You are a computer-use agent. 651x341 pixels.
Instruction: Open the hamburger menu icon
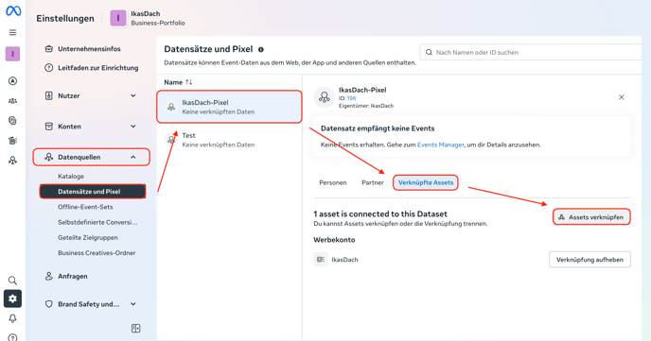(13, 32)
